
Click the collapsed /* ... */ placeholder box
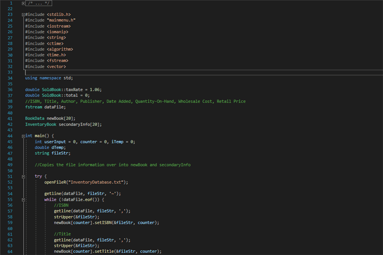pyautogui.click(x=39, y=3)
